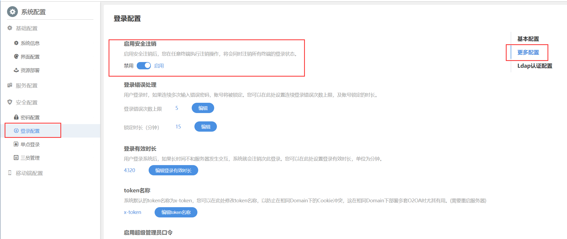Screen dimensions: 567x239
Task: Click the 启用安全注销 section heading
Action: coord(140,44)
